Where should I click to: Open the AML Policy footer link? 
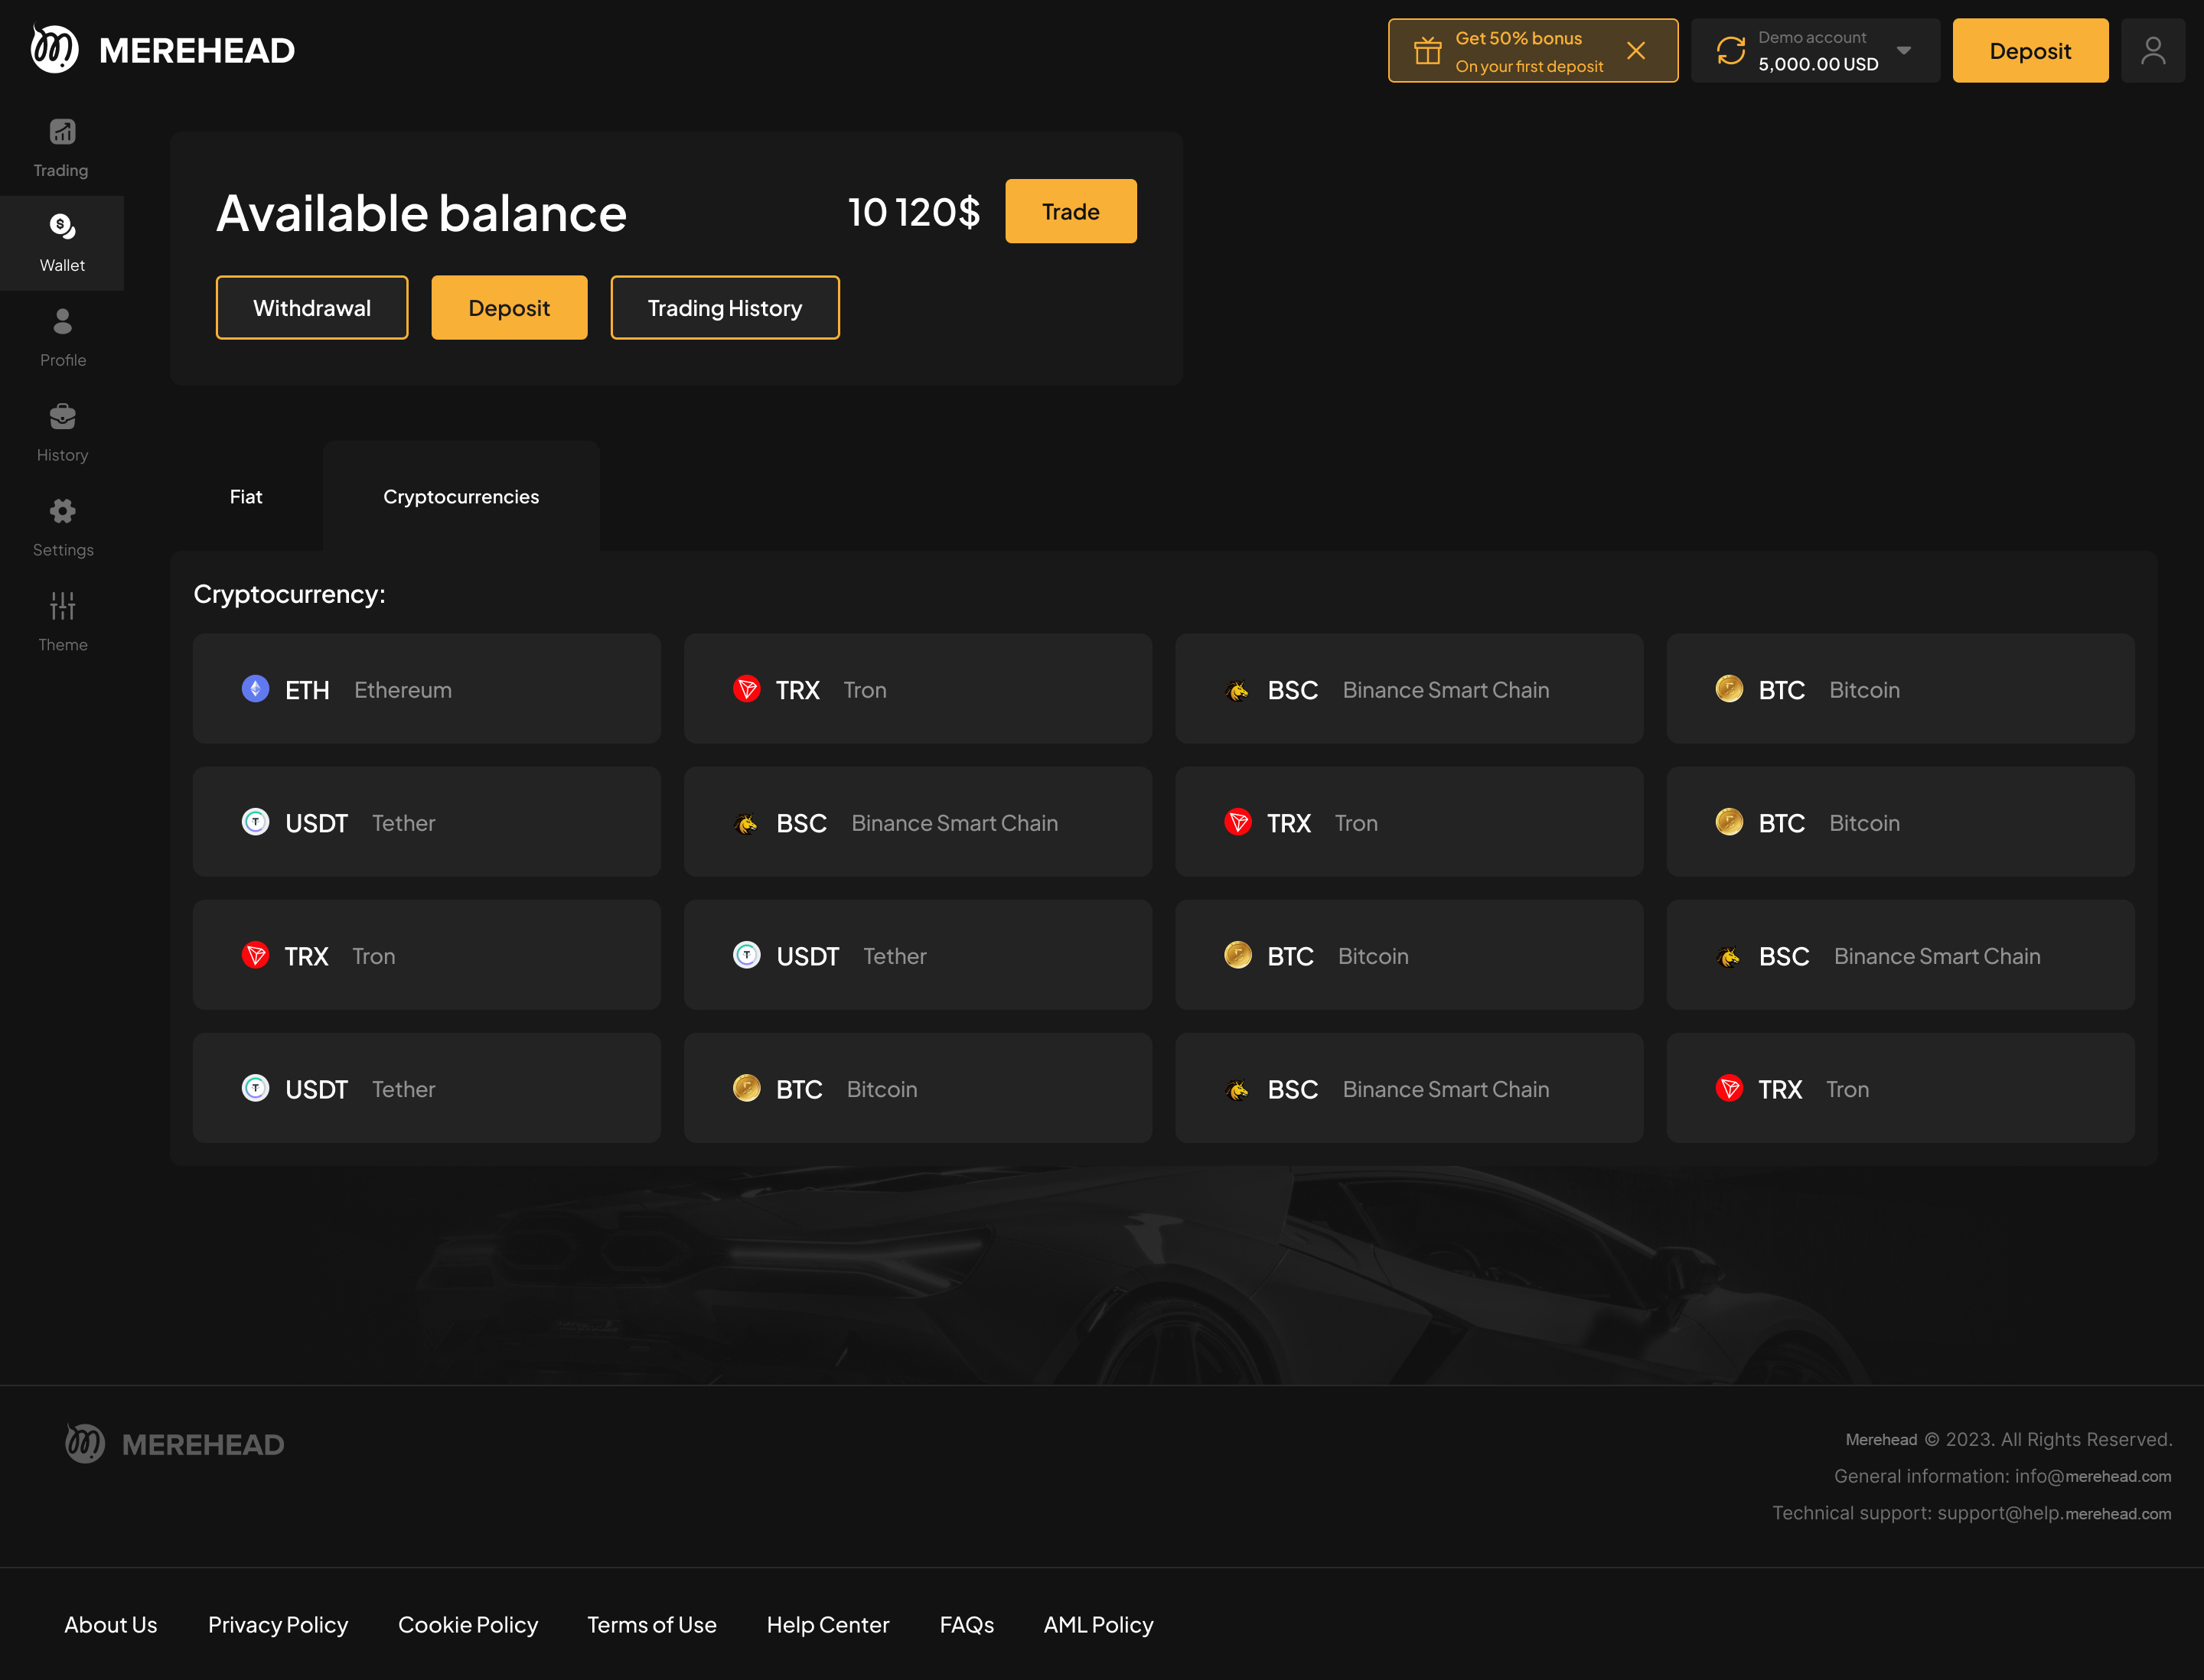(x=1098, y=1625)
